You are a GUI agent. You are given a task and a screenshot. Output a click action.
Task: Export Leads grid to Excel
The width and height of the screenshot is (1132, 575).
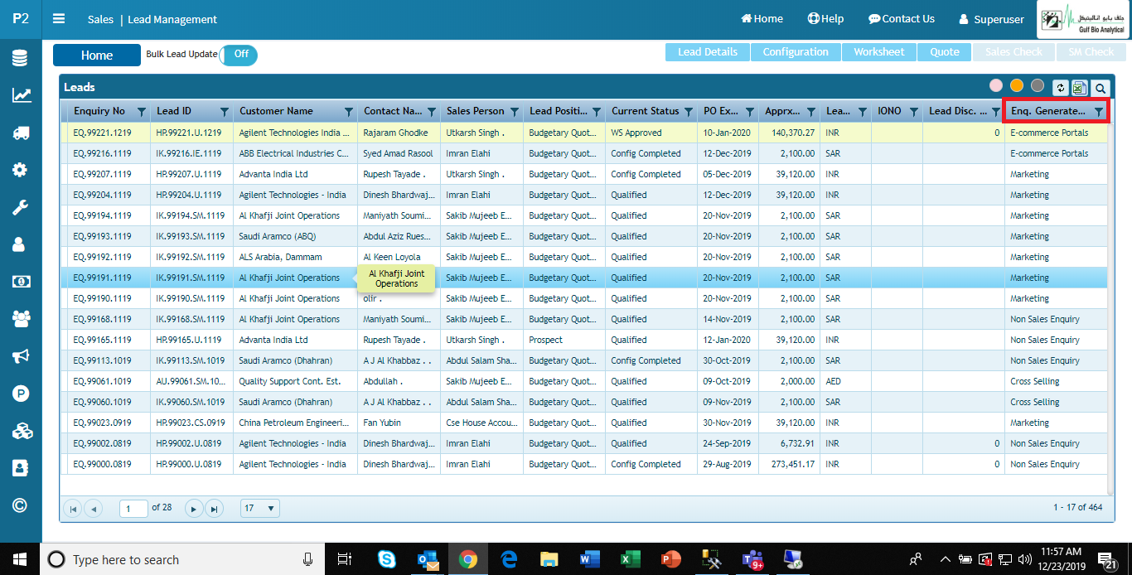[1080, 88]
